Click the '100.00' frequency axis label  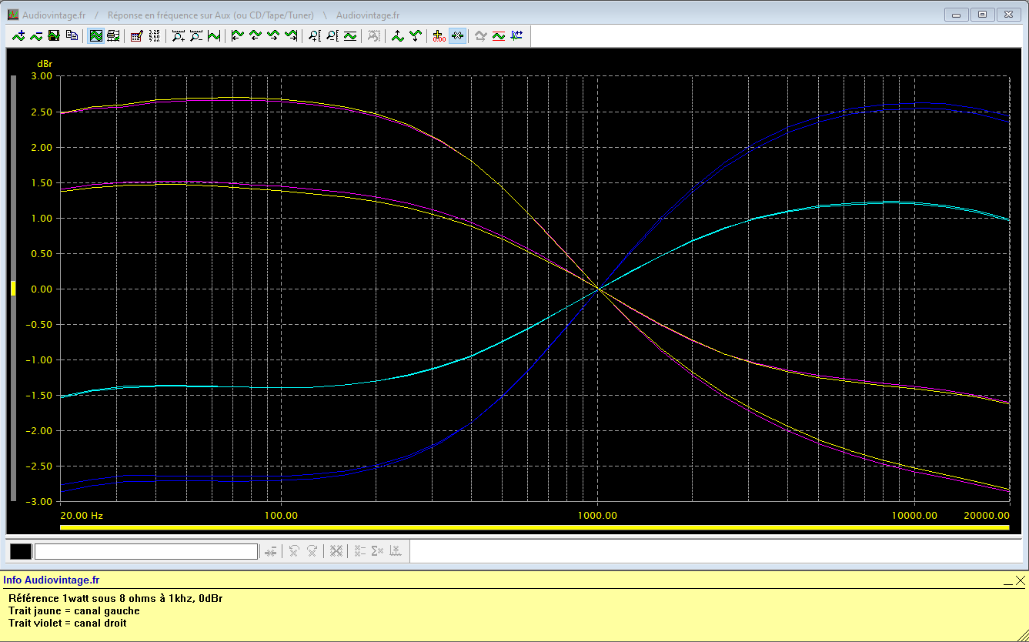point(280,515)
